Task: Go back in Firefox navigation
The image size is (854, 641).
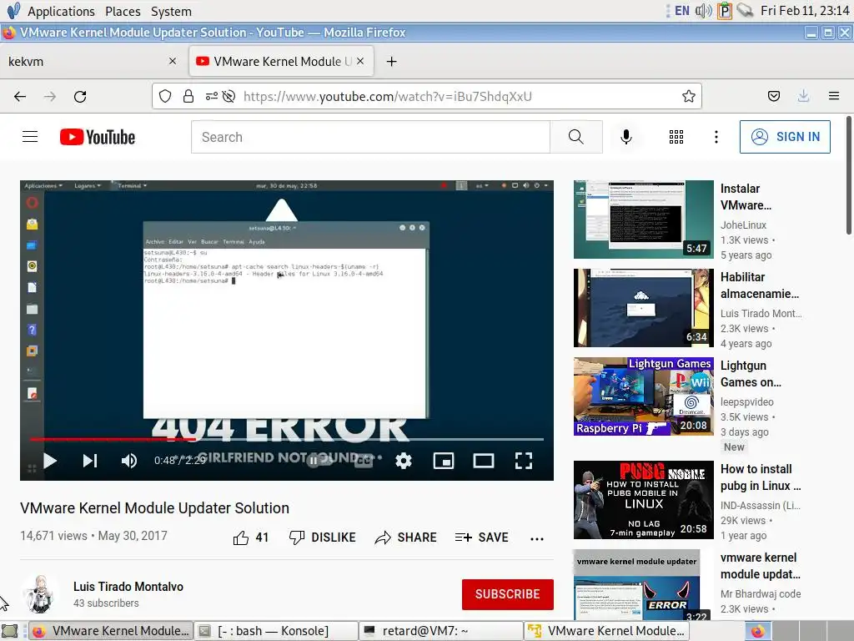Action: 20,97
